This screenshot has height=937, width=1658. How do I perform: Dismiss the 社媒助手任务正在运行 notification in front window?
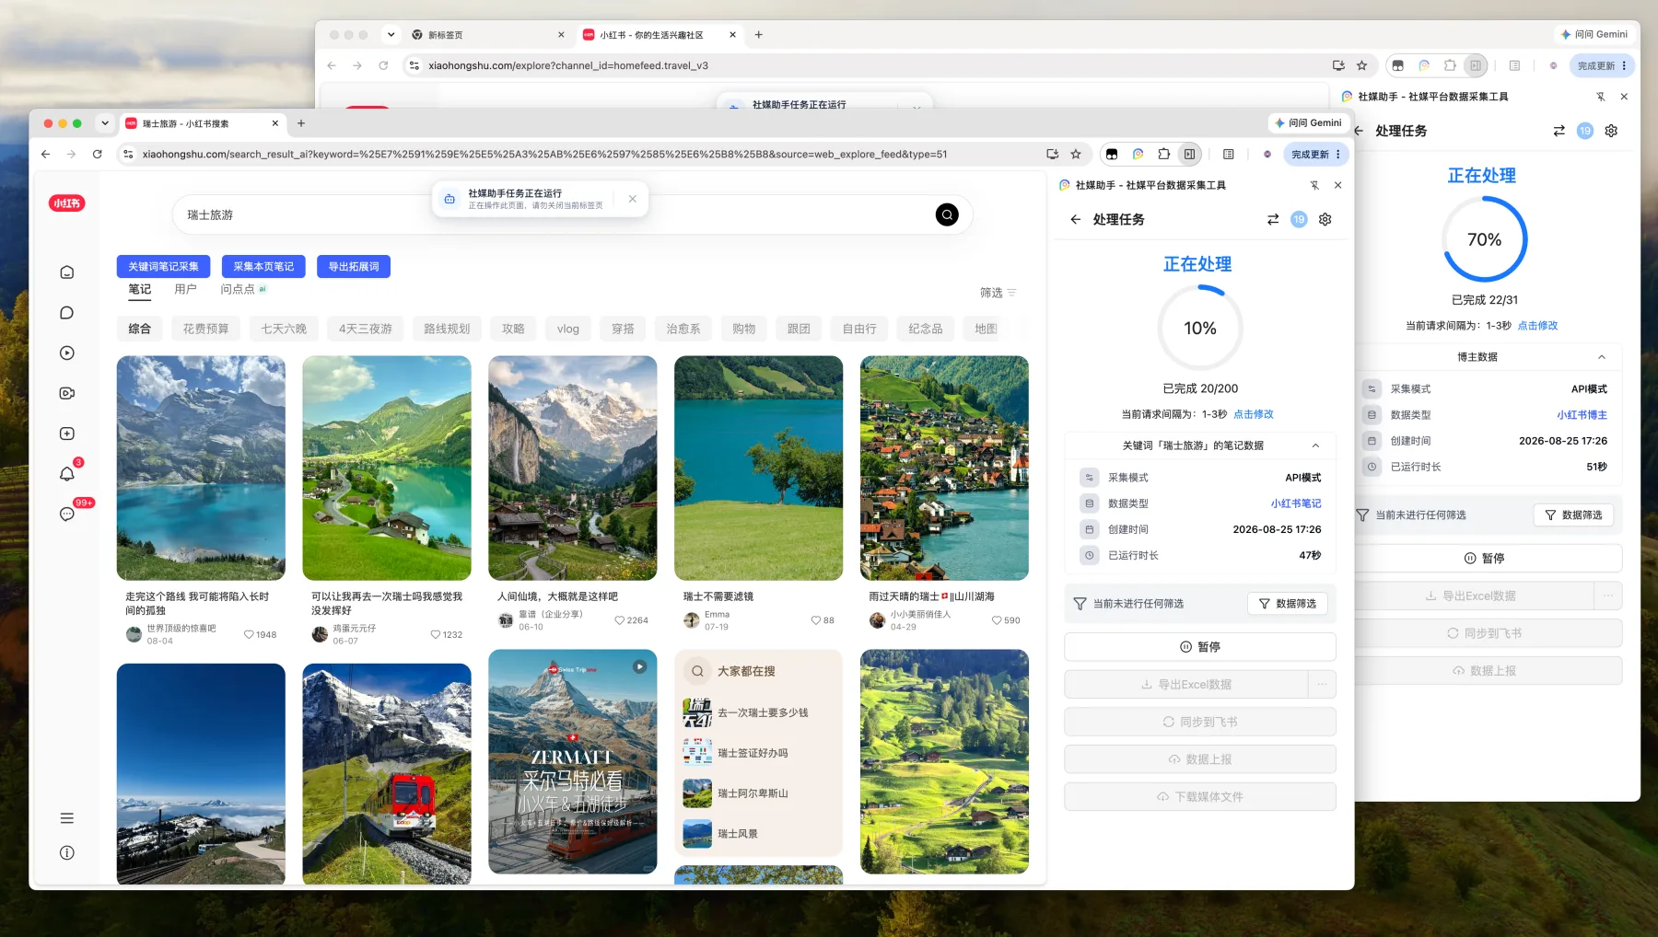pos(633,199)
